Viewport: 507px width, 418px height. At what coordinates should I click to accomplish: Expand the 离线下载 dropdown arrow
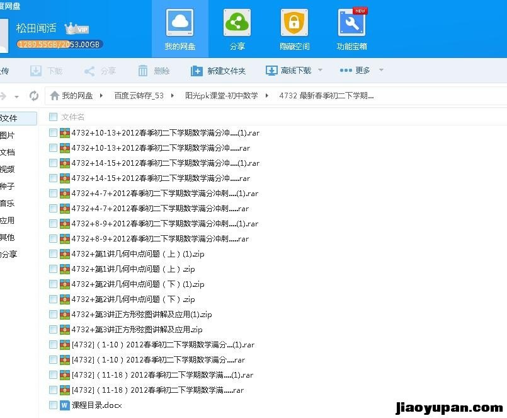click(320, 70)
